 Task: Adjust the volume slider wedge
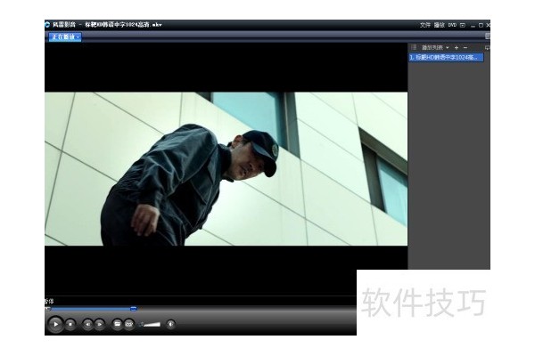coord(152,324)
